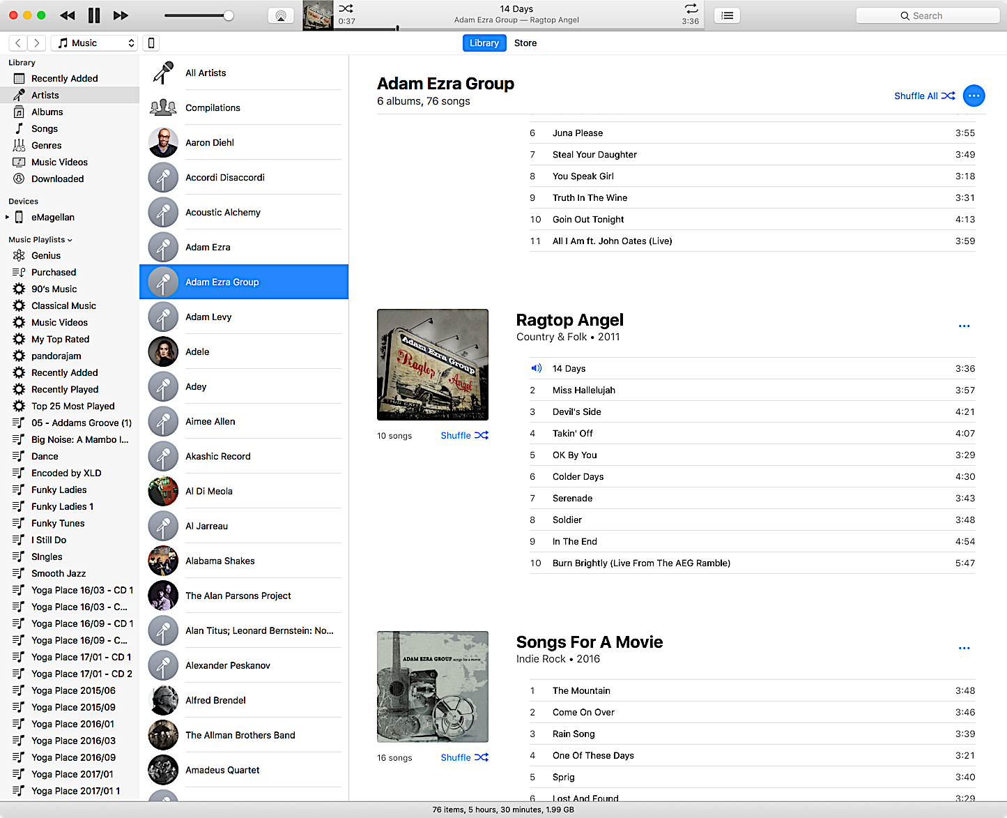1007x818 pixels.
Task: Open the Music media type dropdown
Action: (x=94, y=43)
